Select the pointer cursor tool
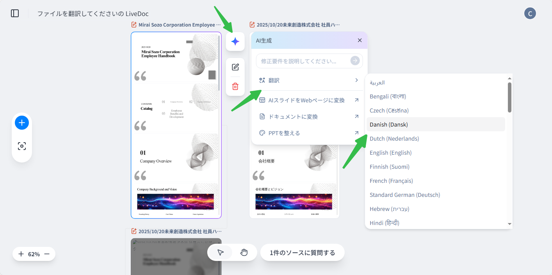 (x=221, y=252)
